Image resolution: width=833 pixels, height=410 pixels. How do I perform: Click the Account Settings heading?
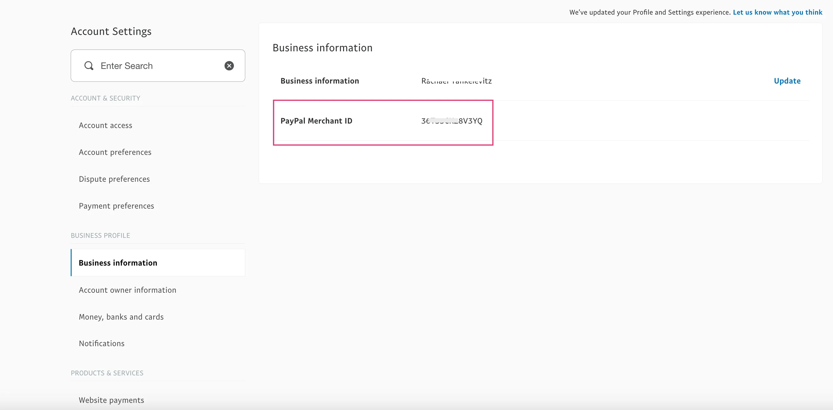tap(111, 31)
